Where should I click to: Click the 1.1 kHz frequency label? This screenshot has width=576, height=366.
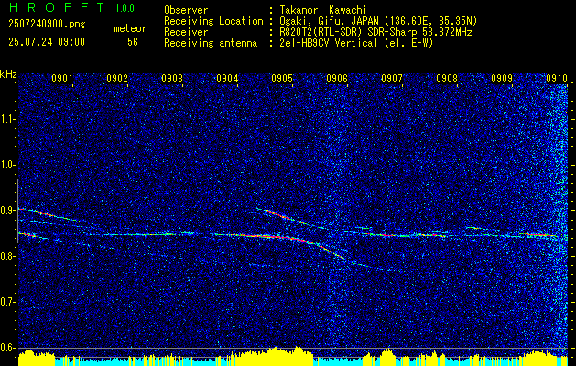coord(8,119)
